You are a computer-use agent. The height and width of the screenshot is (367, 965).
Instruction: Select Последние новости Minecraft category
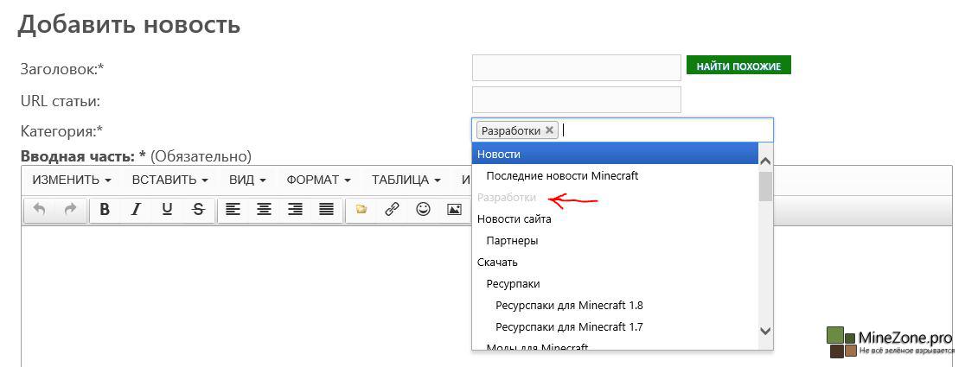[x=562, y=175]
